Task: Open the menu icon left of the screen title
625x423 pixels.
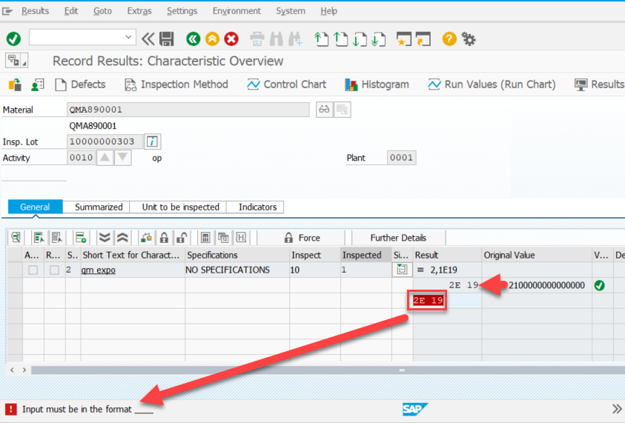Action: 16,61
